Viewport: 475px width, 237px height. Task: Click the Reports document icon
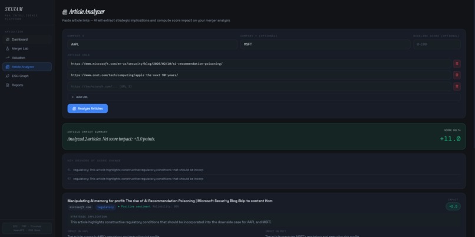[8, 85]
